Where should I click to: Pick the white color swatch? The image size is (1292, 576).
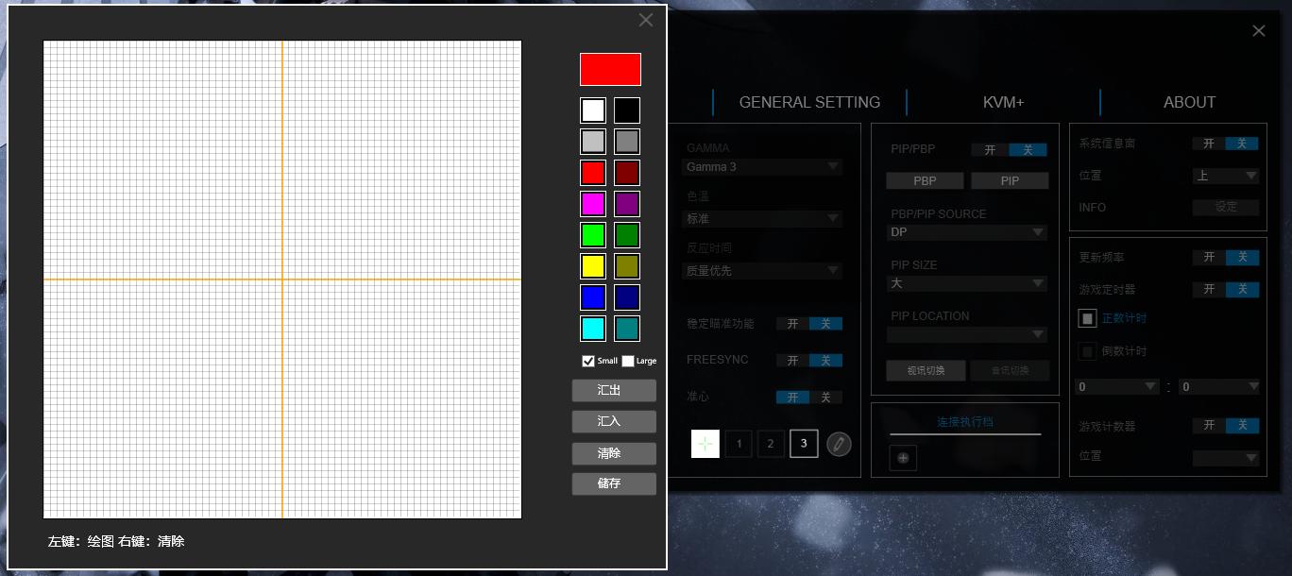click(593, 110)
